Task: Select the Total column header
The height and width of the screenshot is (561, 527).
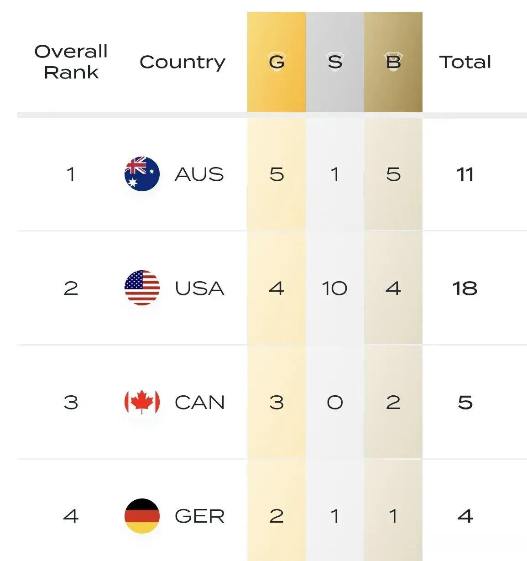Action: [465, 62]
